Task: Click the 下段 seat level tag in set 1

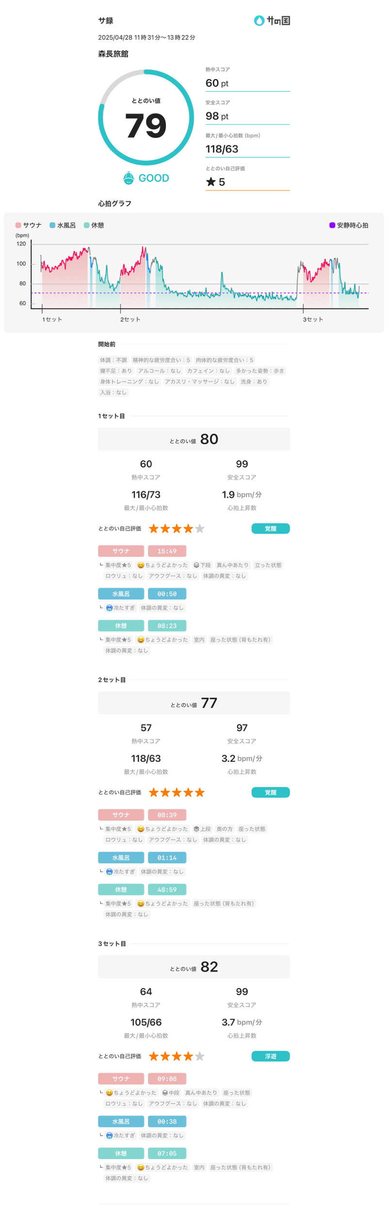Action: 202,565
